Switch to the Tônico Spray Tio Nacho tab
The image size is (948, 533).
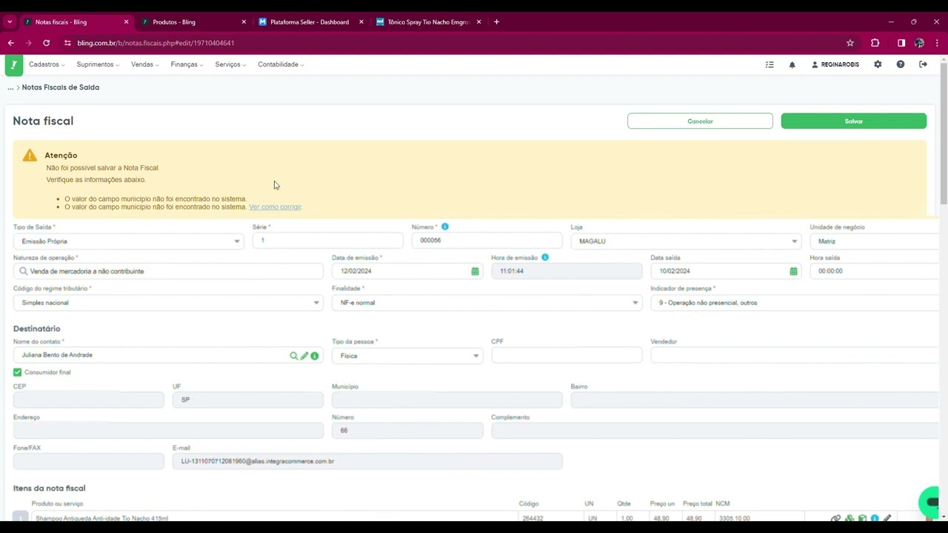coord(428,21)
